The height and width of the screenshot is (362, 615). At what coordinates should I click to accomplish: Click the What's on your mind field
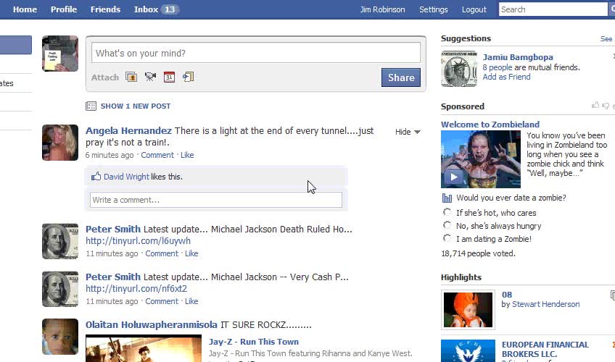coord(256,53)
